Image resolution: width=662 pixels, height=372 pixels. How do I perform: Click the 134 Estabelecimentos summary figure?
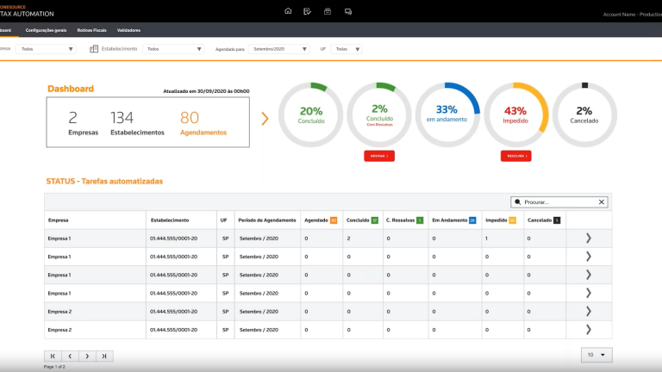137,123
